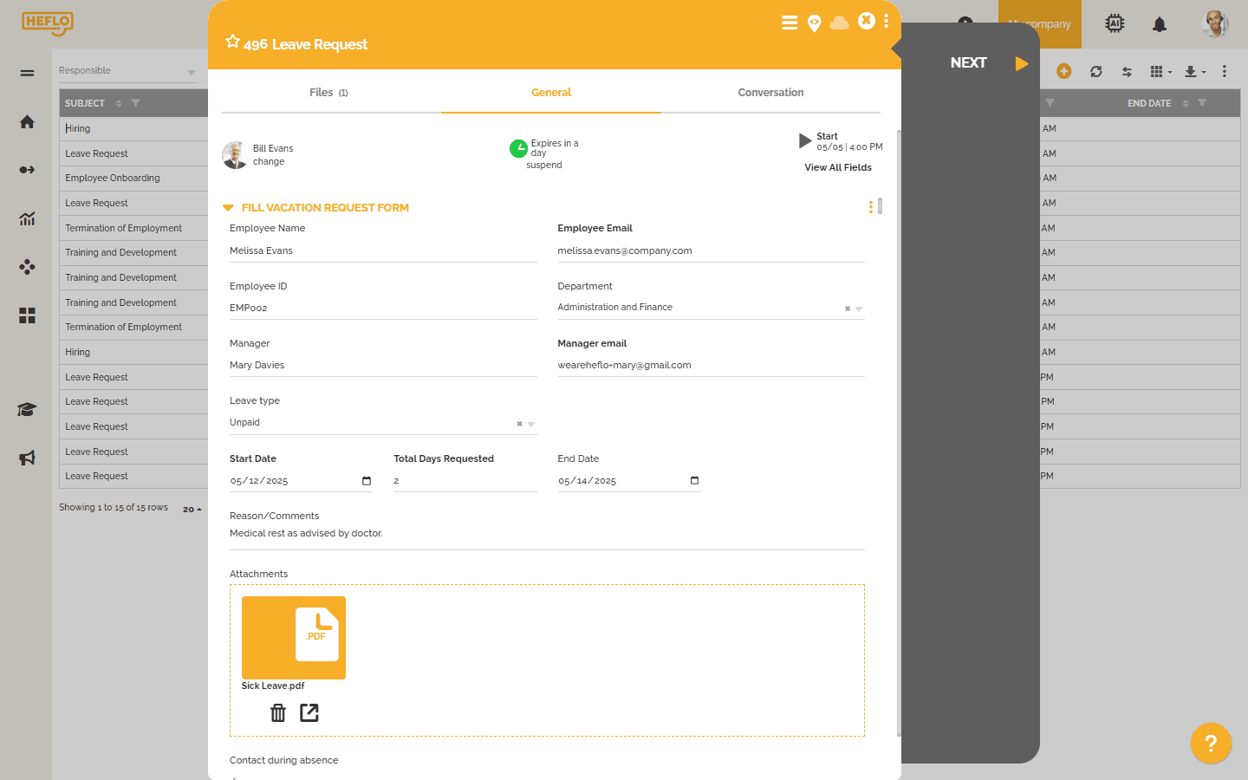Open training via the graduation cap icon
Image resolution: width=1248 pixels, height=780 pixels.
(x=27, y=409)
